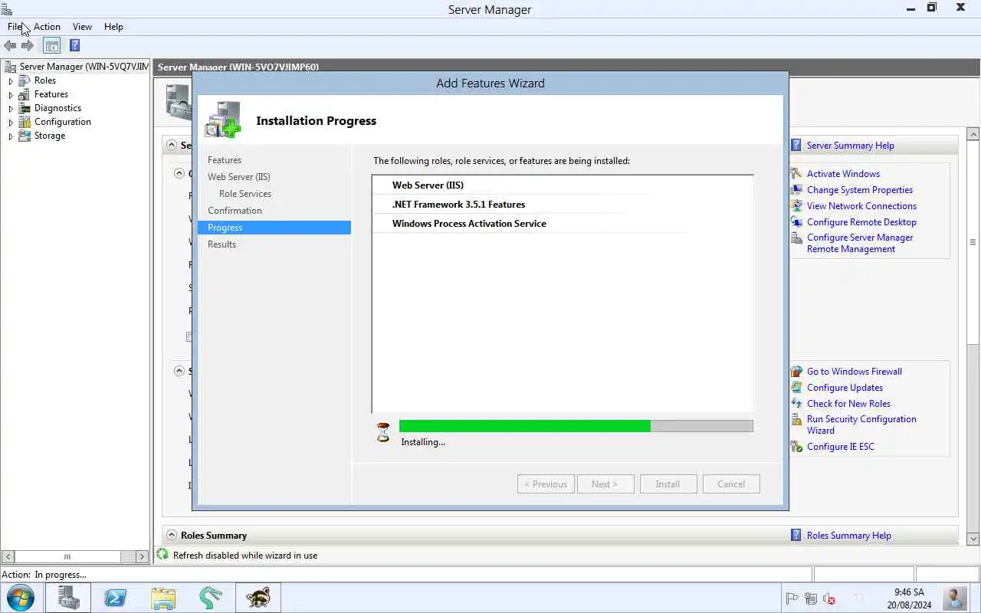This screenshot has width=981, height=613.
Task: Click the Activate Windows key icon
Action: (x=796, y=174)
